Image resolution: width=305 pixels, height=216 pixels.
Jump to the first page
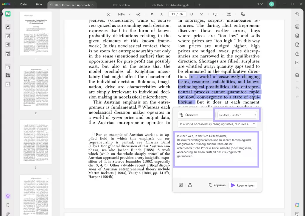[152, 14]
